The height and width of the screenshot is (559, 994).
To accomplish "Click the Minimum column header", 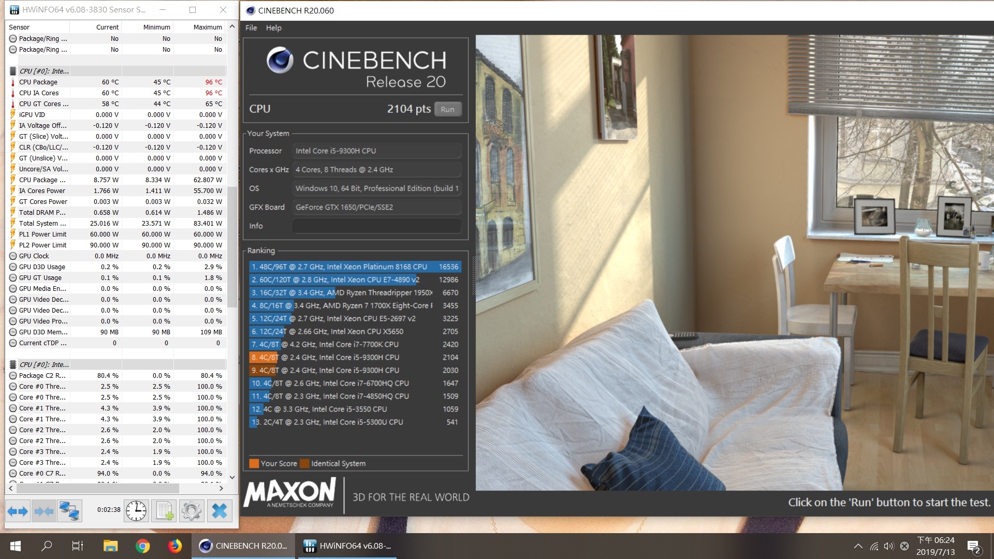I will click(x=148, y=27).
